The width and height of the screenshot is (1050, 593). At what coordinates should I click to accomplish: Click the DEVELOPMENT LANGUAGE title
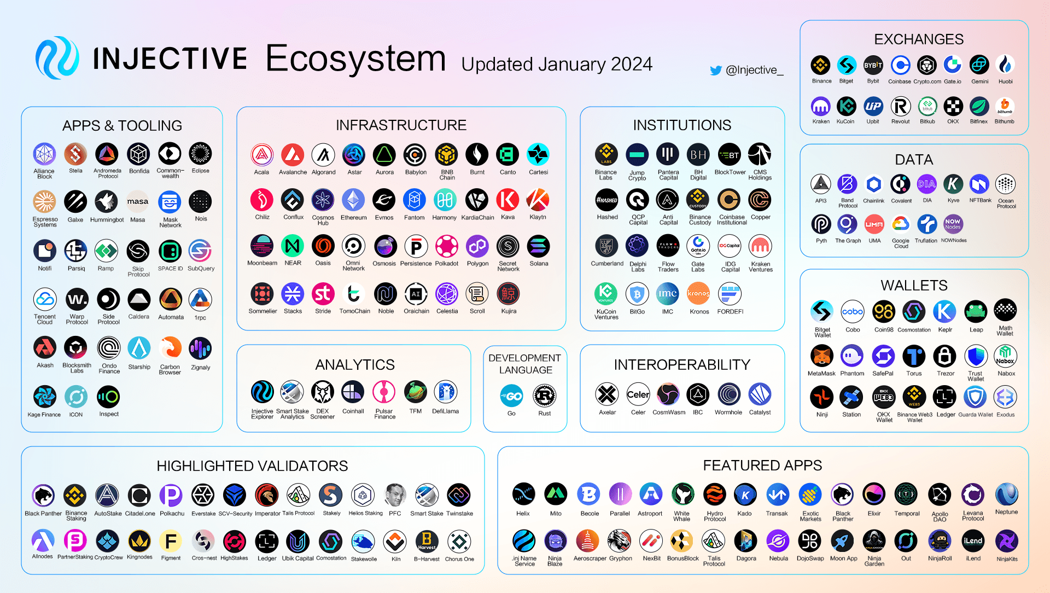click(525, 364)
